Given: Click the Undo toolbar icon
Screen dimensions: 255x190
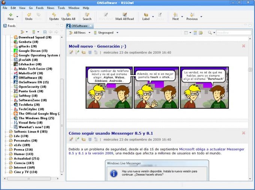Looking at the screenshot, I should click(x=28, y=15).
